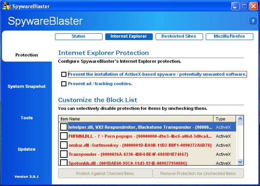
Task: Click the block list scrollbar down arrow
Action: tap(240, 162)
